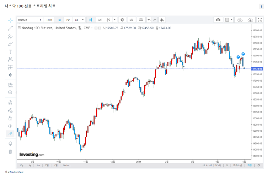Hide all drawings with eye icon
The image size is (268, 173).
point(10,126)
